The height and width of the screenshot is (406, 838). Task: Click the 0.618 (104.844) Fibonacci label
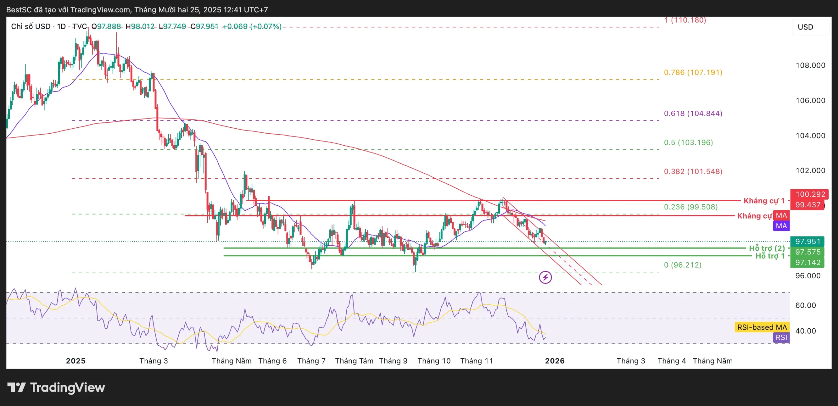click(693, 113)
